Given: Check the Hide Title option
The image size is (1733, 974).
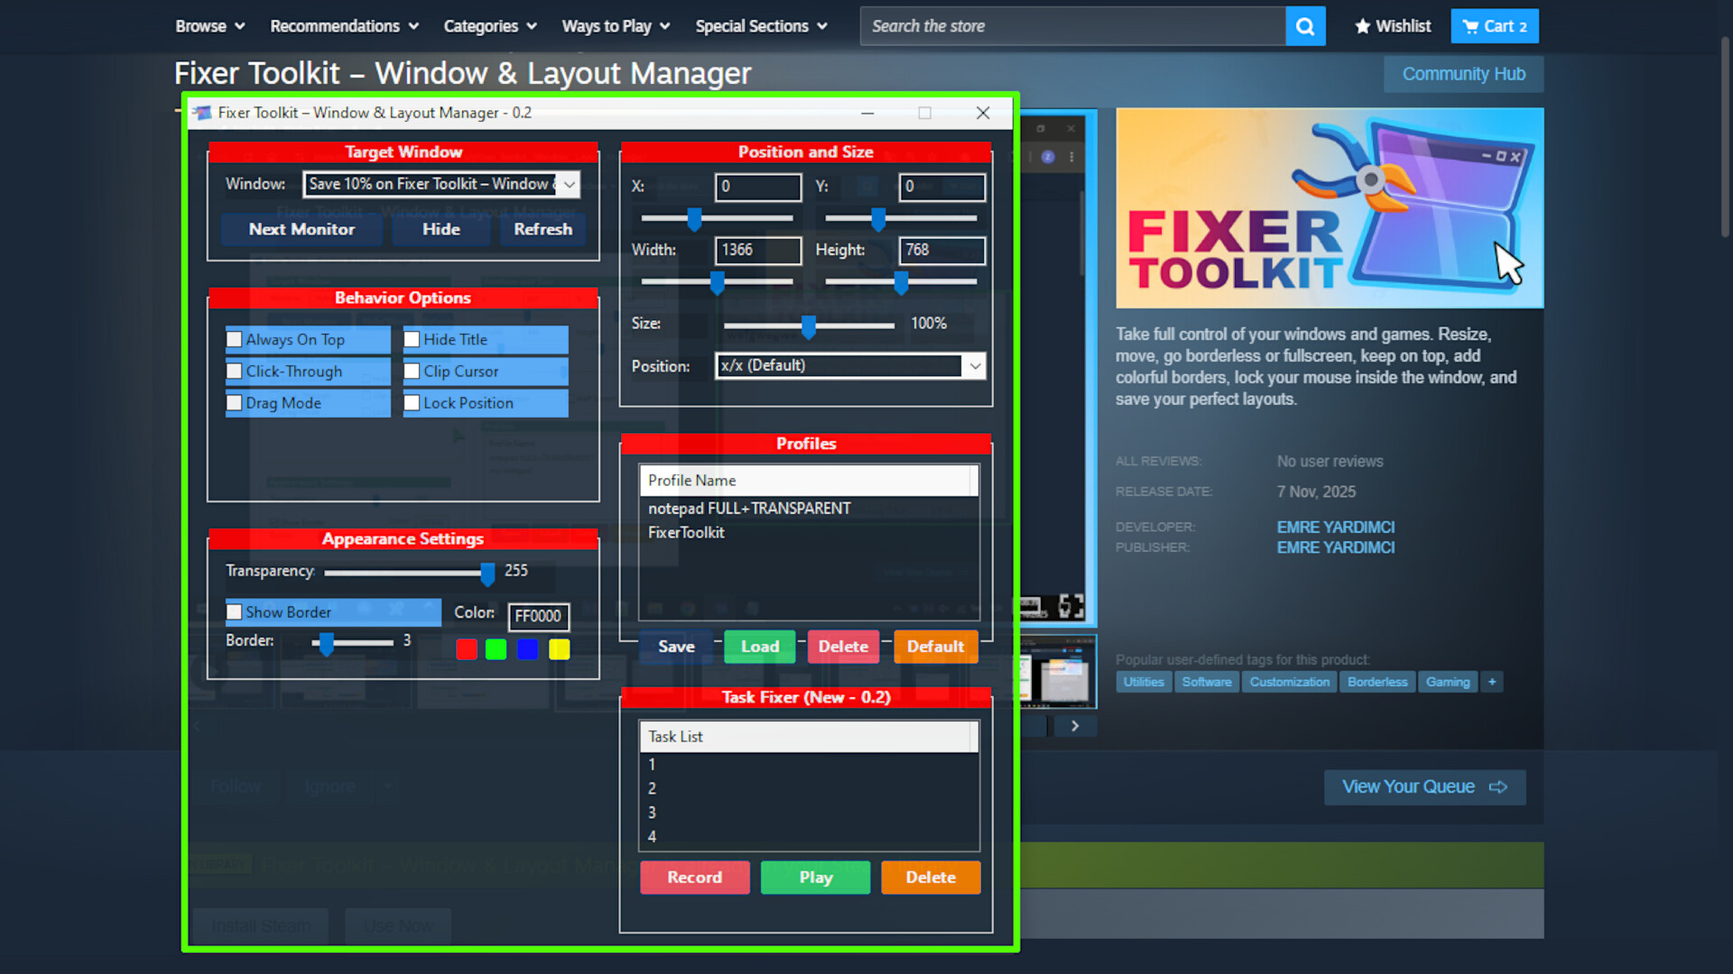Looking at the screenshot, I should (412, 339).
